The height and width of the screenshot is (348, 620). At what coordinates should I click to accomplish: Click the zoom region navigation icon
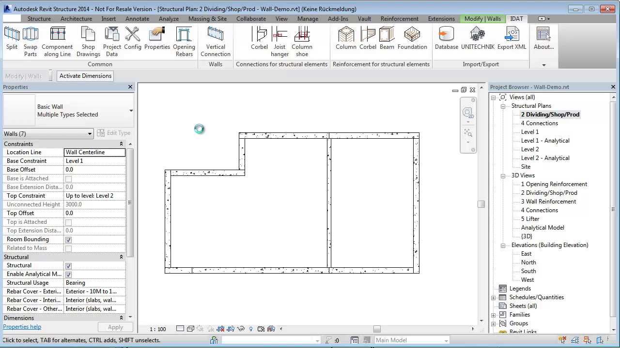coord(468,132)
